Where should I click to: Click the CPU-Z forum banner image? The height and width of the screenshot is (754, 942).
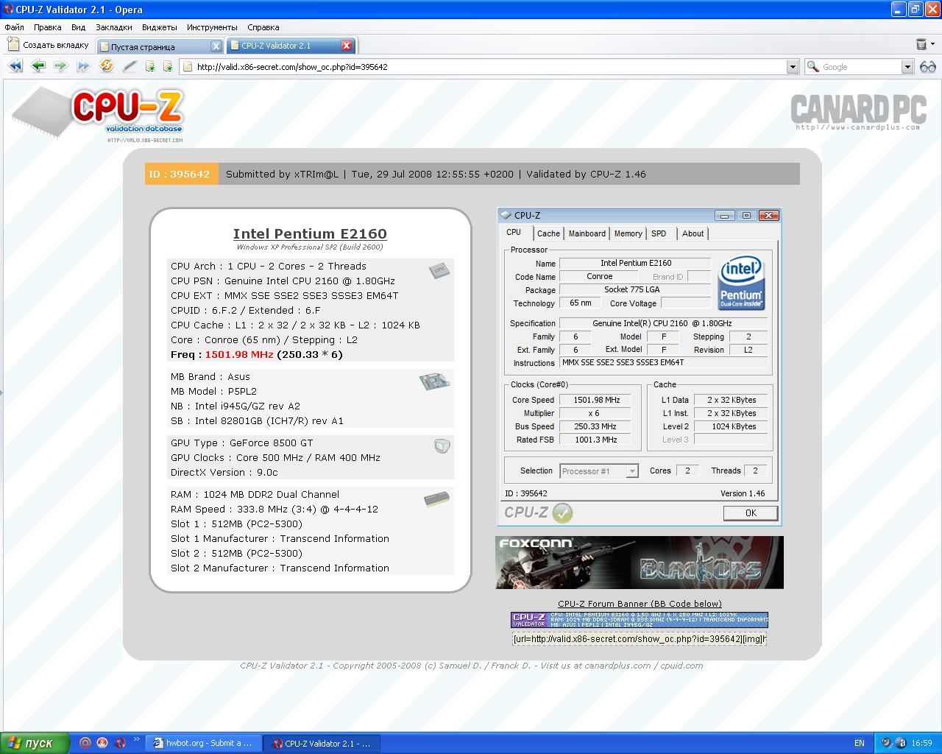(x=639, y=619)
